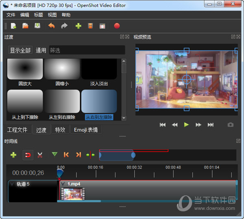Undock the video preview panel
244x219 pixels.
pos(233,37)
